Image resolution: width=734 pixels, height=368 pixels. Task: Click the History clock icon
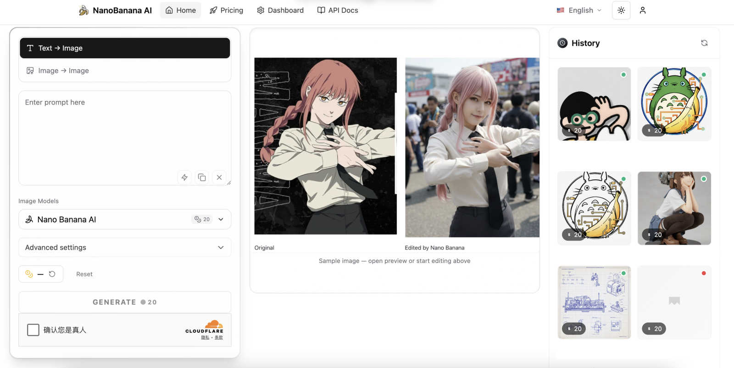(x=562, y=43)
